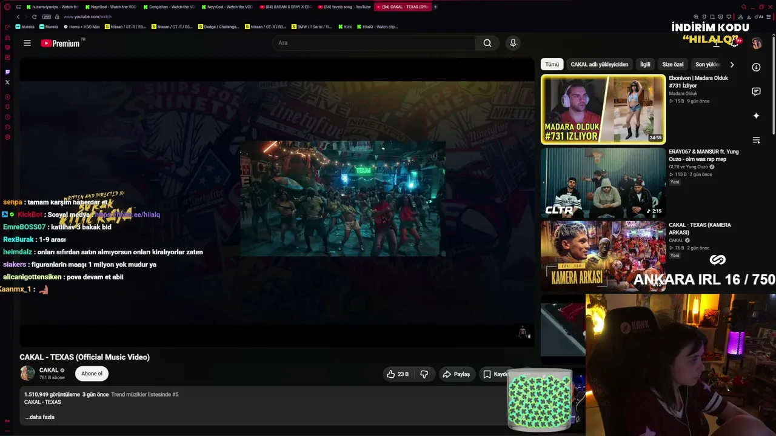
Task: Go to YouTube Premium home logo
Action: pyautogui.click(x=61, y=43)
